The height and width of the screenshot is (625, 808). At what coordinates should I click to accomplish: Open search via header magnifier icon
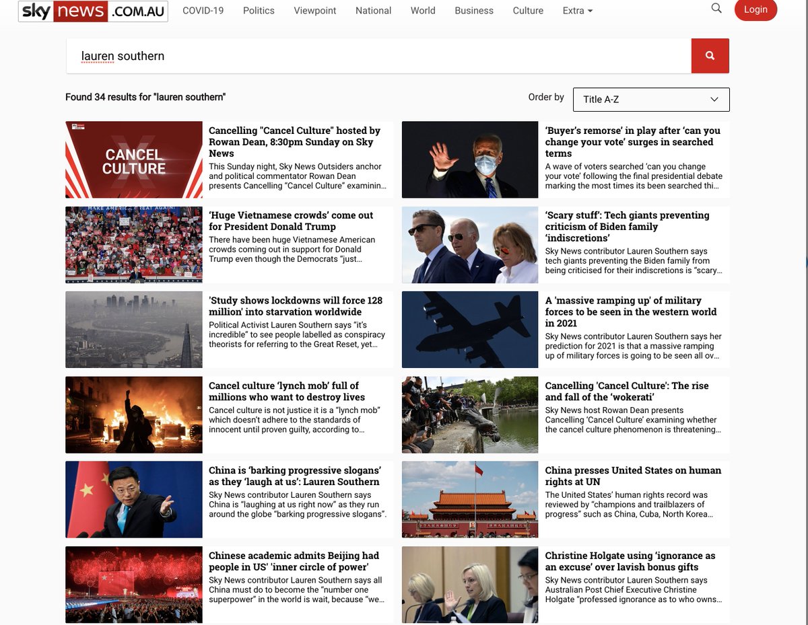pos(716,8)
